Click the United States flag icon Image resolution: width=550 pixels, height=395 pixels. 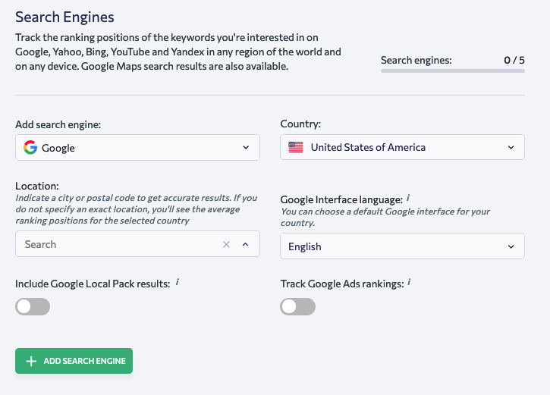(x=296, y=147)
